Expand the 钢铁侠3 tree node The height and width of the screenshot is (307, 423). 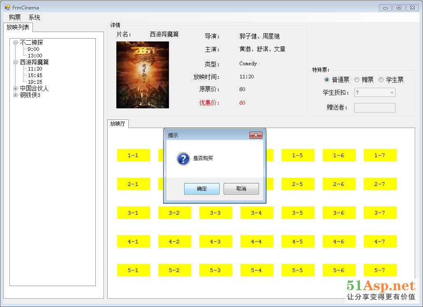coord(15,95)
